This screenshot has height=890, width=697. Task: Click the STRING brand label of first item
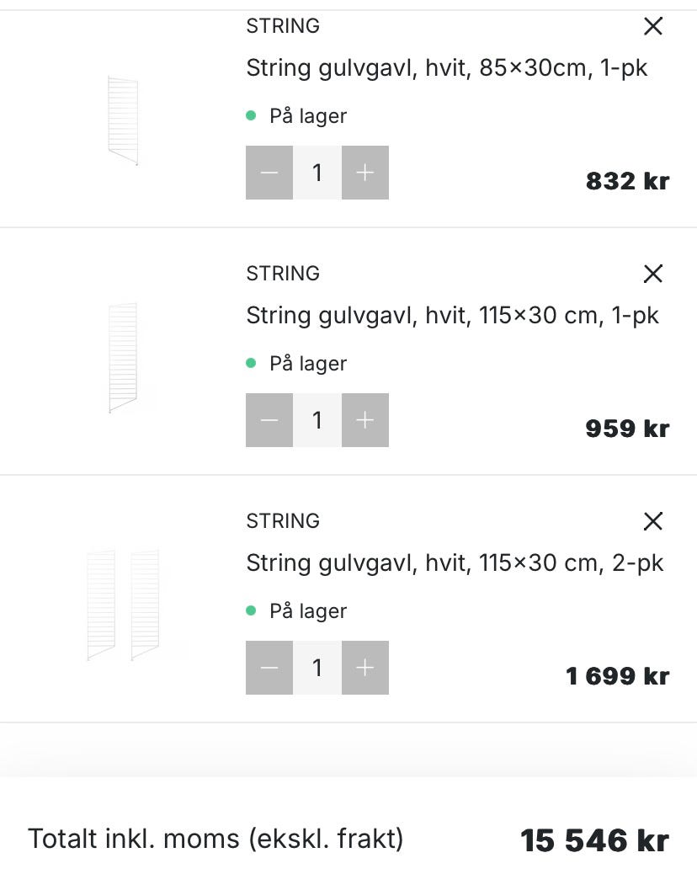(283, 26)
